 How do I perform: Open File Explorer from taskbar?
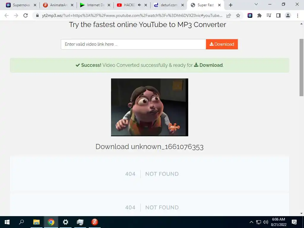(x=36, y=222)
